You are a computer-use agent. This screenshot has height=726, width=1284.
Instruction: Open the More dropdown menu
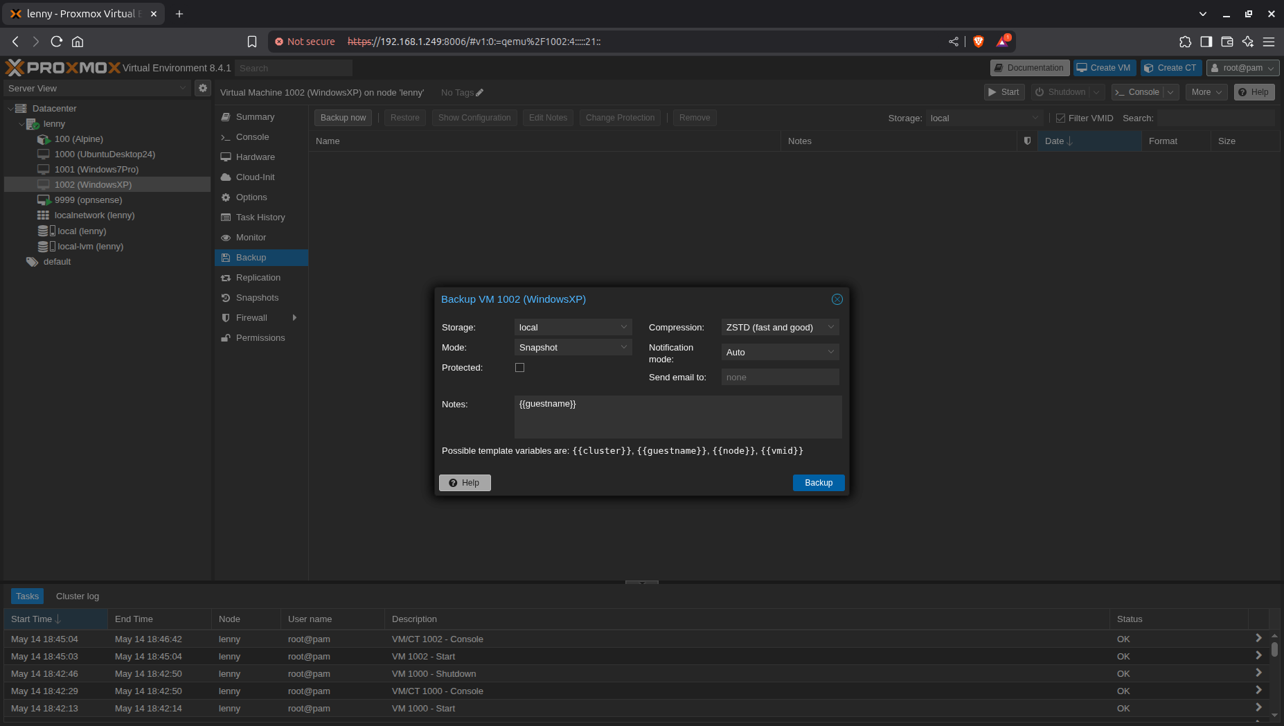(1206, 92)
